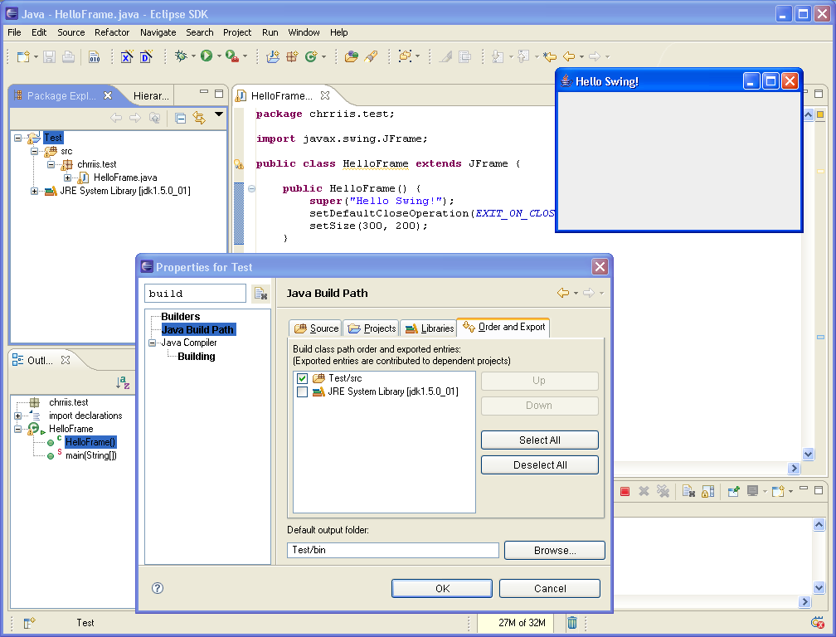The image size is (836, 637).
Task: Select chrriis.test package in Package Explorer
Action: pyautogui.click(x=96, y=165)
